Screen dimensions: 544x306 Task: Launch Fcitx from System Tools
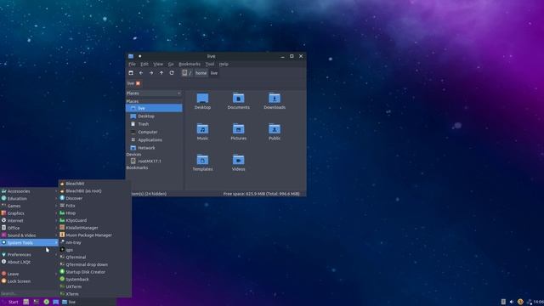(x=94, y=206)
